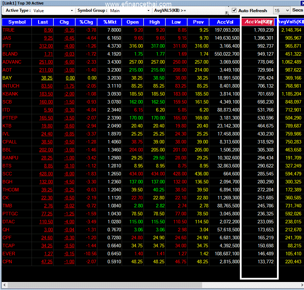This screenshot has height=290, width=304.
Task: Select the BANPU symbol
Action: (x=10, y=158)
